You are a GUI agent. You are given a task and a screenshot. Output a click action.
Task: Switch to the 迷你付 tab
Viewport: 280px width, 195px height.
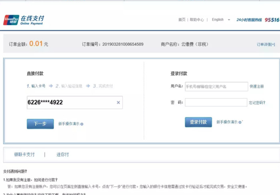pos(62,155)
